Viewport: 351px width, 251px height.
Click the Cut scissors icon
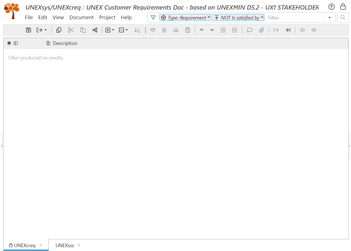(71, 30)
